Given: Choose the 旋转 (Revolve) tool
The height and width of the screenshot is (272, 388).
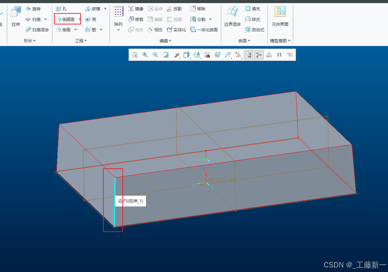Looking at the screenshot, I should coord(33,9).
